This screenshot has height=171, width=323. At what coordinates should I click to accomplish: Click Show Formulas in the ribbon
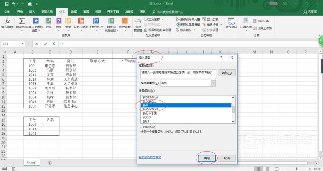point(211,19)
